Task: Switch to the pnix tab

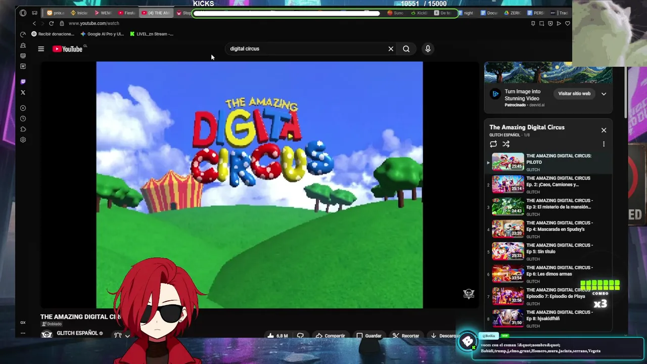Action: pyautogui.click(x=56, y=13)
